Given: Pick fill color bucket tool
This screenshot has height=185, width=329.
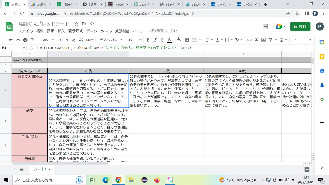Looking at the screenshot, I should (179, 40).
